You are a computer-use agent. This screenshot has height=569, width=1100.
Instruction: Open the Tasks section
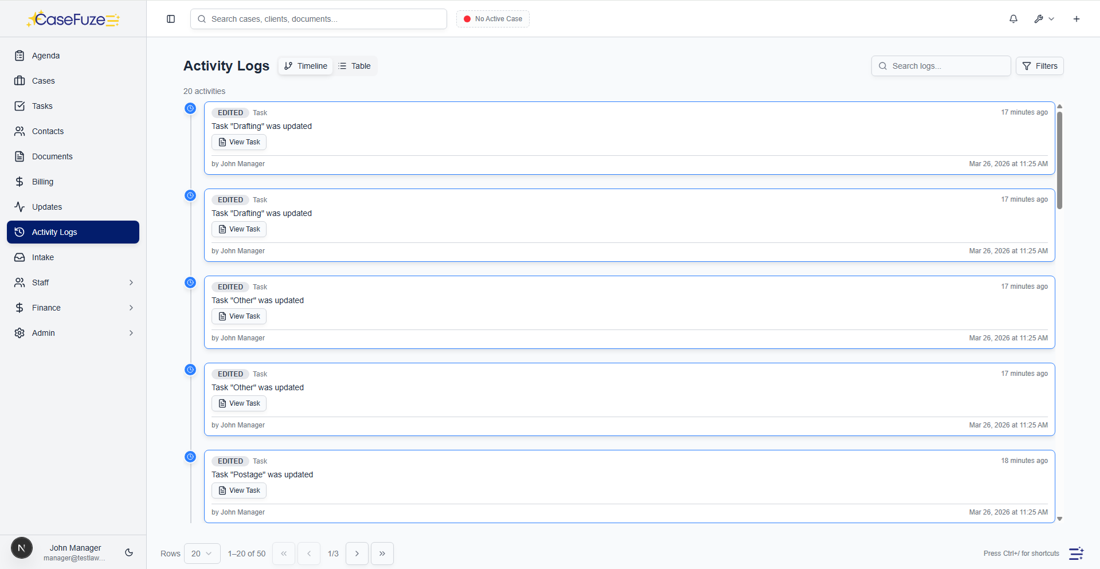pyautogui.click(x=41, y=106)
